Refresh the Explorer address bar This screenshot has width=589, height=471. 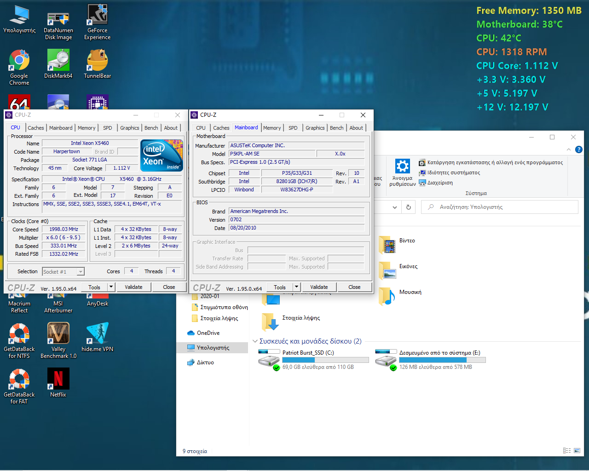click(409, 207)
